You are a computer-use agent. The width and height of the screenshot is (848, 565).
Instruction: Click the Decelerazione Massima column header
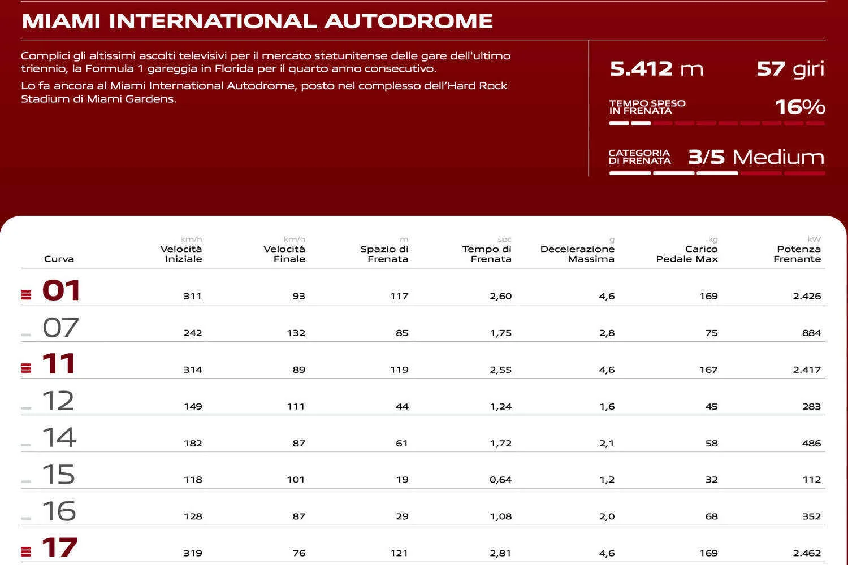pyautogui.click(x=577, y=254)
